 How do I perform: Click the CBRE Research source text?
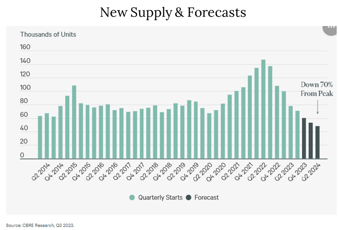[40, 224]
